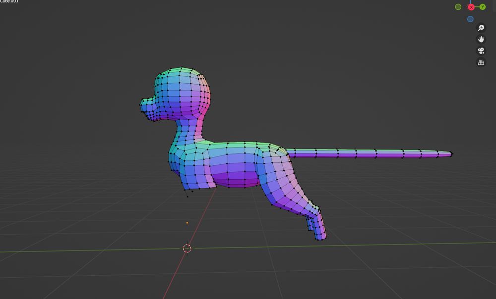The width and height of the screenshot is (496, 299).
Task: Click the dim green negative Y gizmo handle
Action: (458, 7)
